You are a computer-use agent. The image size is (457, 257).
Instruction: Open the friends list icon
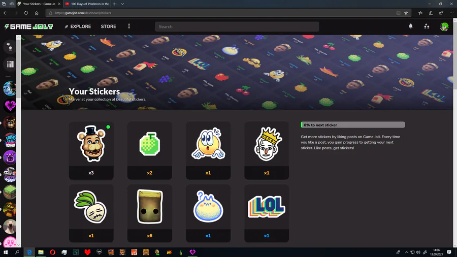pos(427,26)
